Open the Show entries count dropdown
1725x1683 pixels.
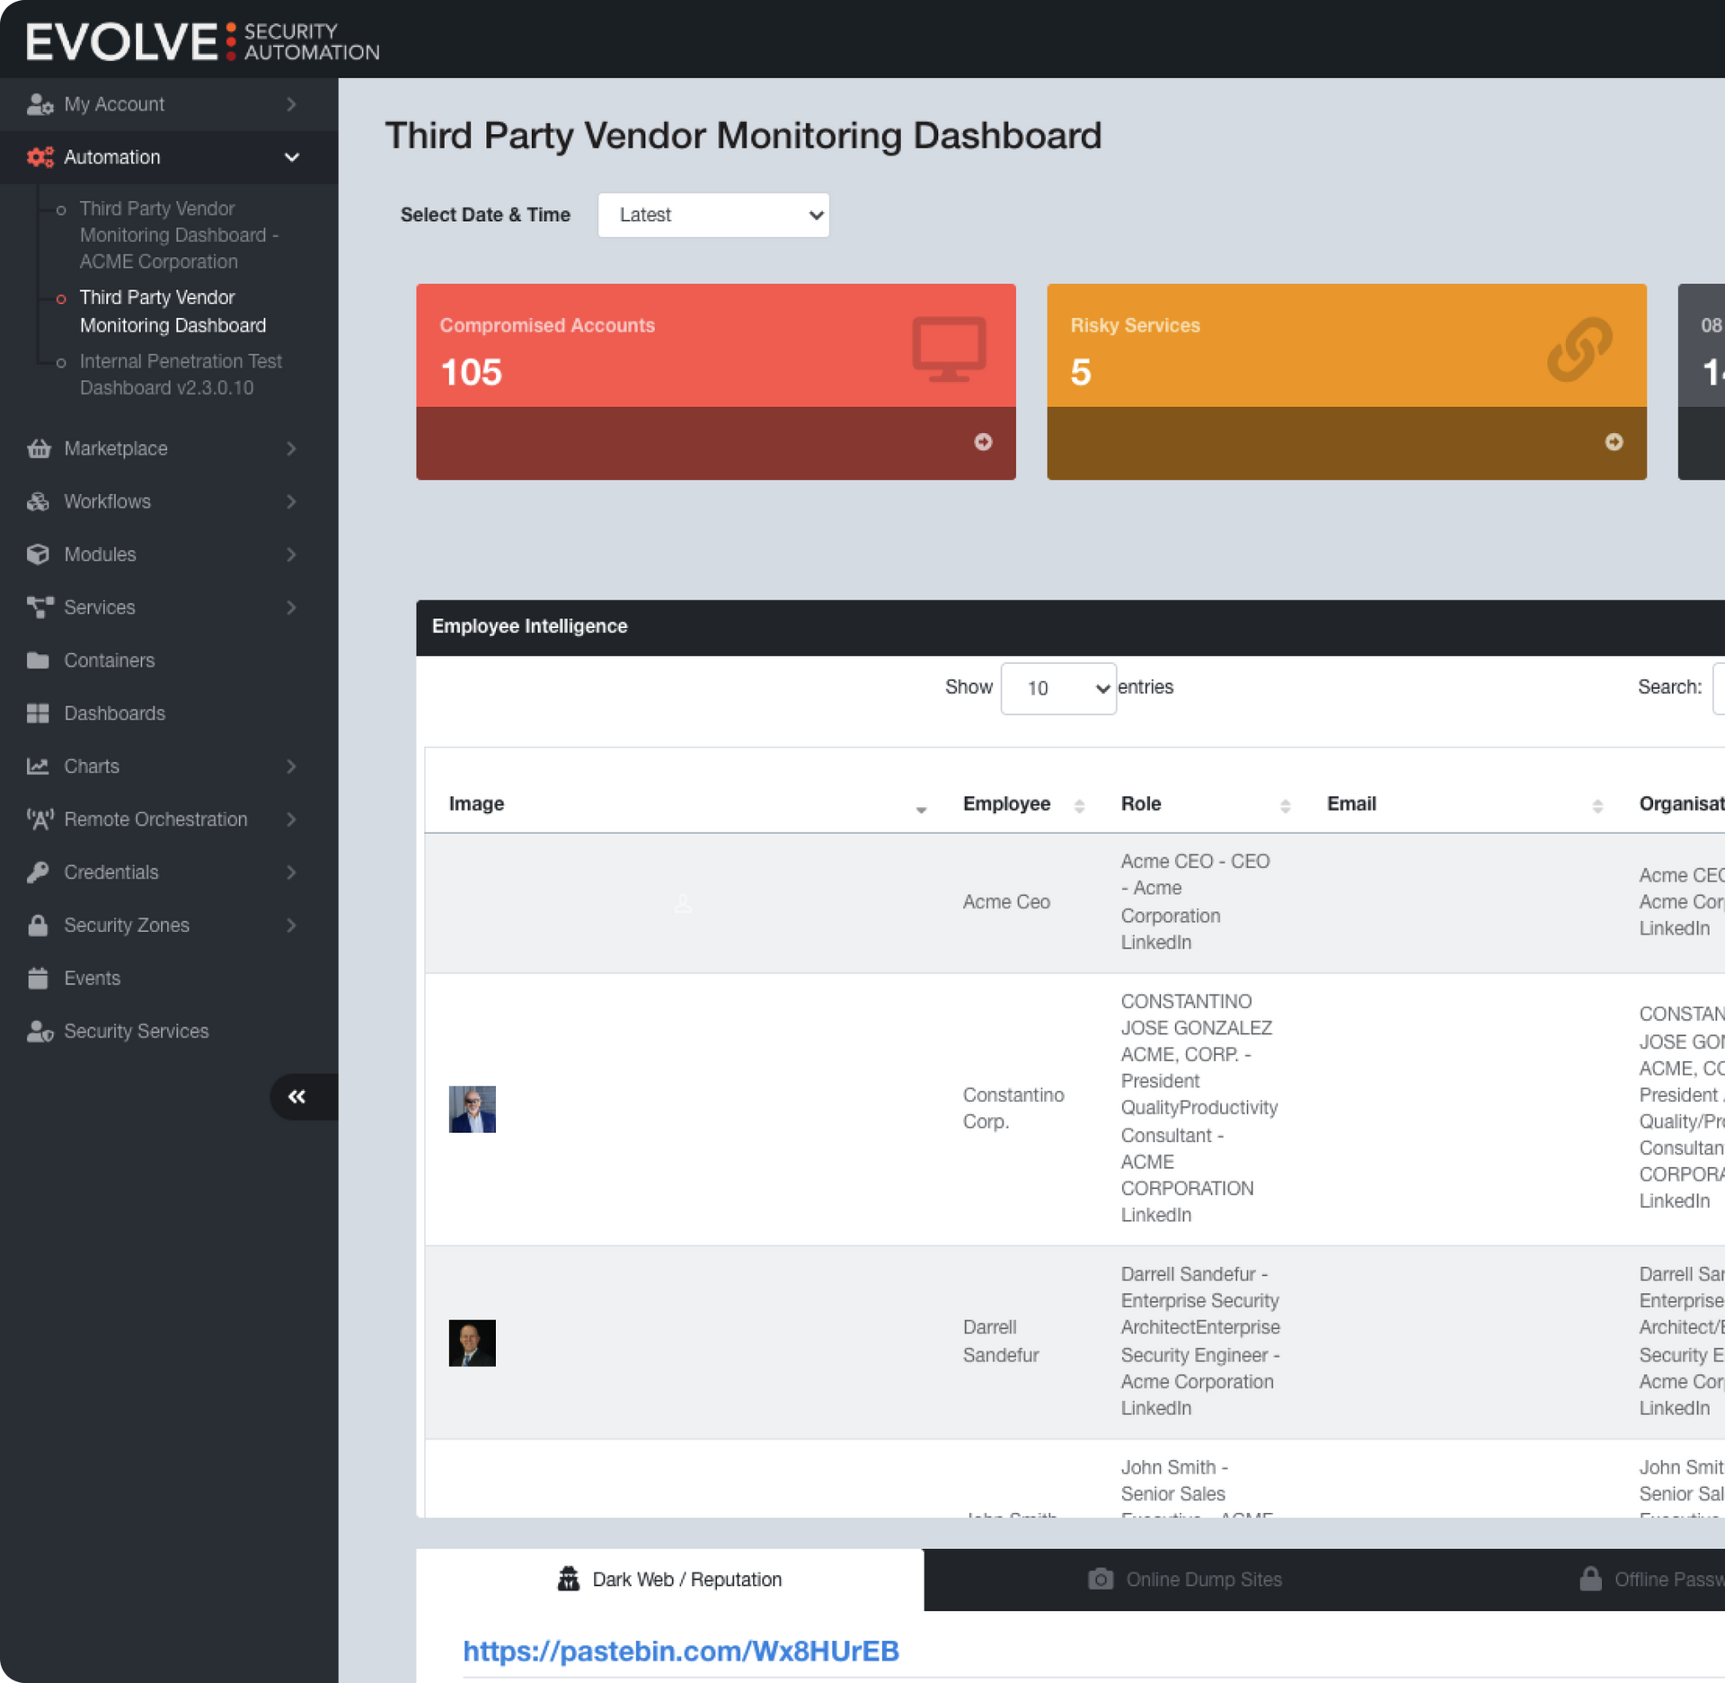point(1057,689)
